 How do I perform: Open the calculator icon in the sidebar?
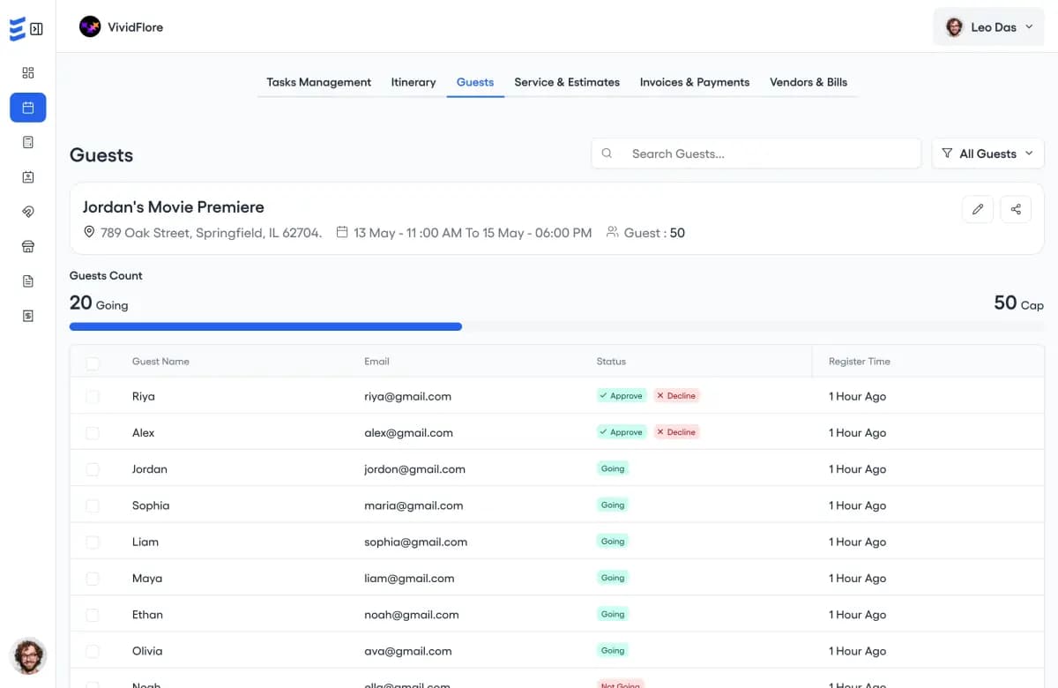[x=27, y=141]
